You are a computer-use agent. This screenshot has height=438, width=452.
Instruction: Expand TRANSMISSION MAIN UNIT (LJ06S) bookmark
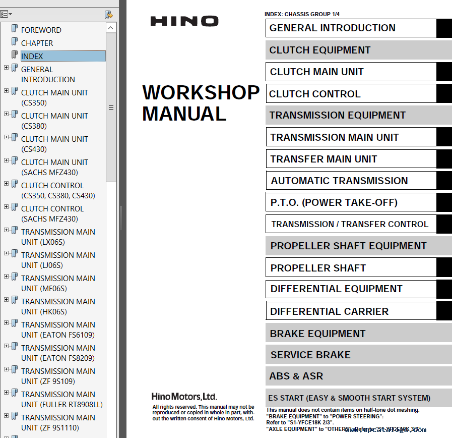(x=7, y=253)
